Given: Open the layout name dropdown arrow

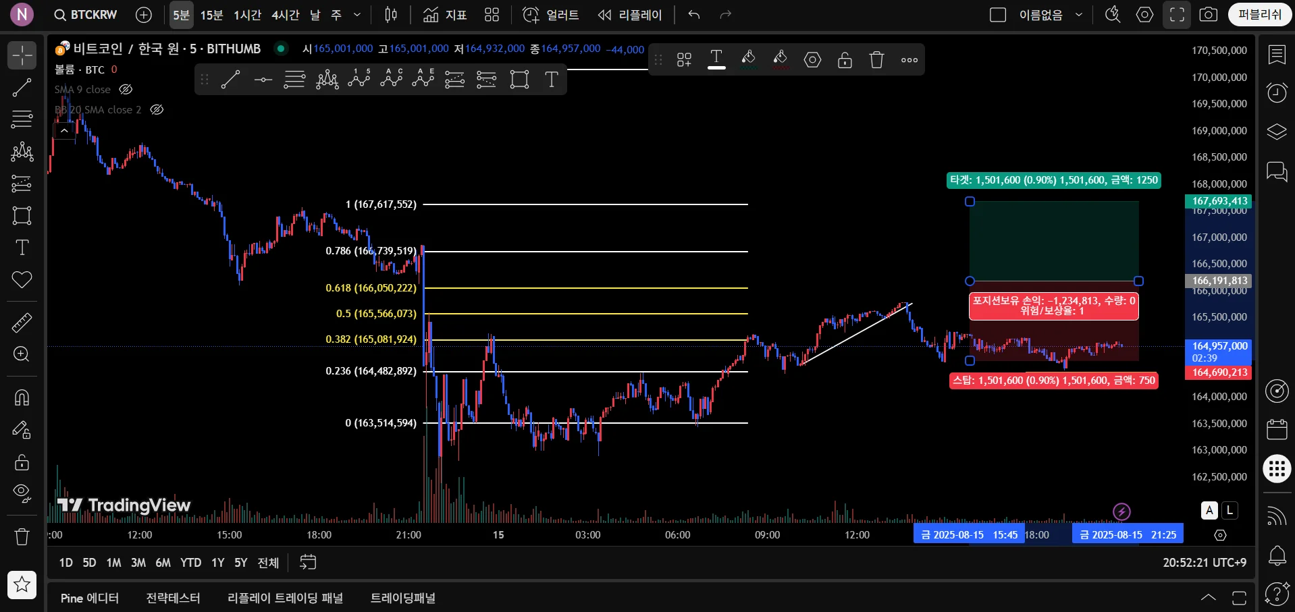Looking at the screenshot, I should point(1079,15).
